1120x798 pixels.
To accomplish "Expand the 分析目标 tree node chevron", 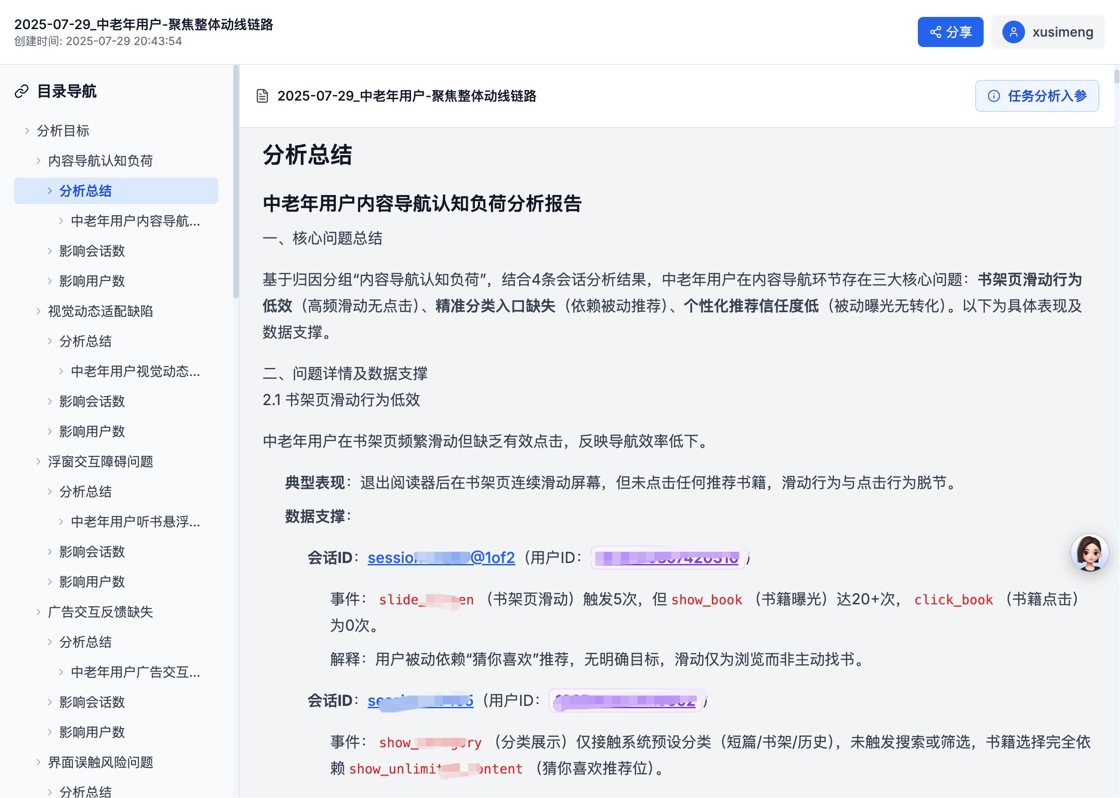I will [27, 131].
